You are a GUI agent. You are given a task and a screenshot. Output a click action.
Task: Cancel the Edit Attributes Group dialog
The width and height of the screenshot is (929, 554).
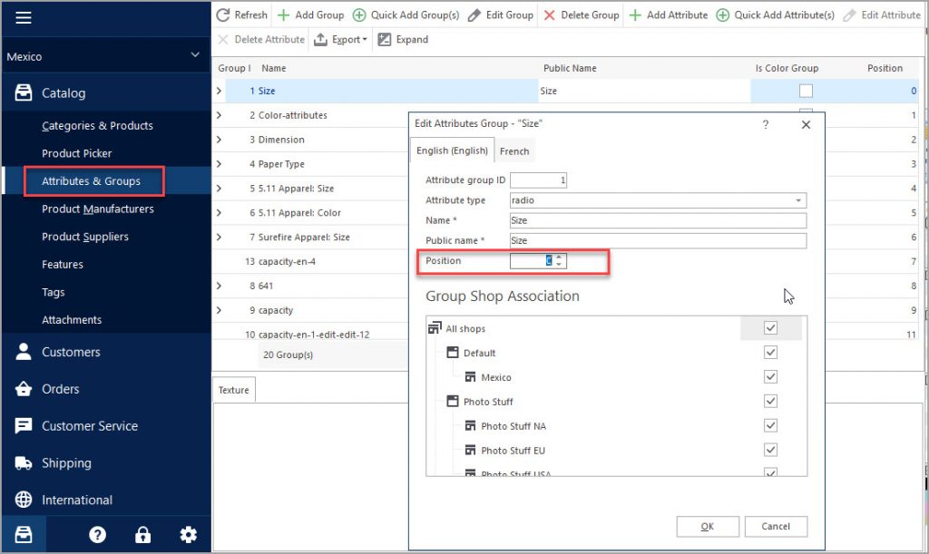coord(776,526)
